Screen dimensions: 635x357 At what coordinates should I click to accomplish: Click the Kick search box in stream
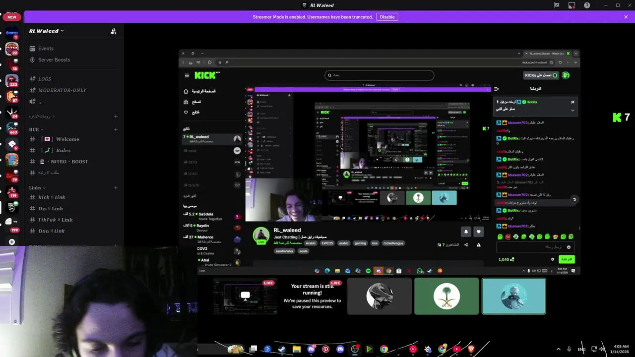[380, 75]
